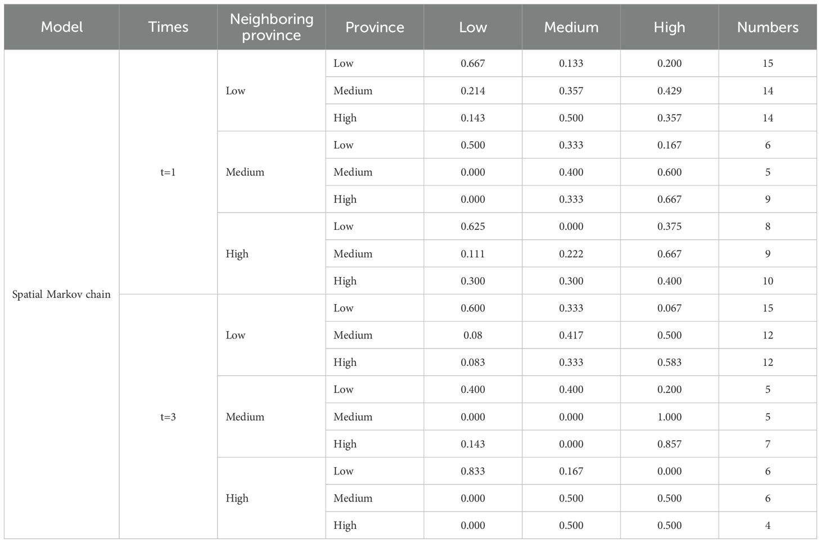
Task: Click the cell containing 0.833
Action: [473, 471]
